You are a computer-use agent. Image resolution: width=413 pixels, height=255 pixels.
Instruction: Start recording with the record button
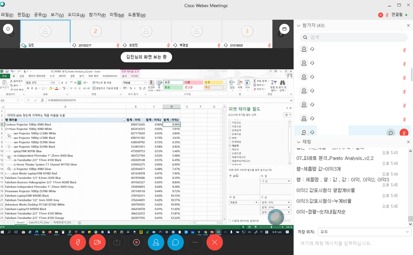[136, 242]
